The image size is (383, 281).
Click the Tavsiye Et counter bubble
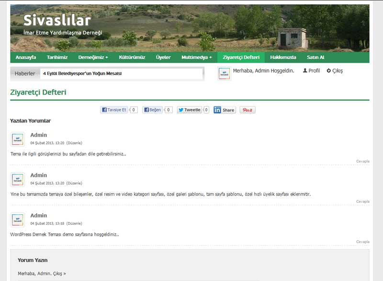pos(134,110)
